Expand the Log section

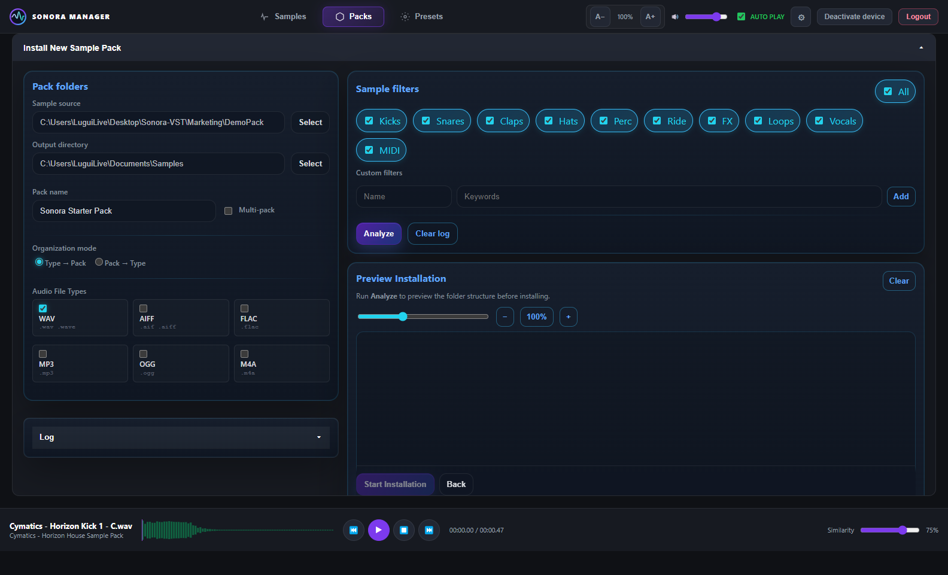click(181, 437)
